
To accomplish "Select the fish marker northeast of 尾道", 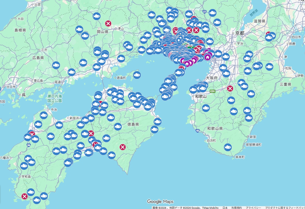I will [71, 72].
